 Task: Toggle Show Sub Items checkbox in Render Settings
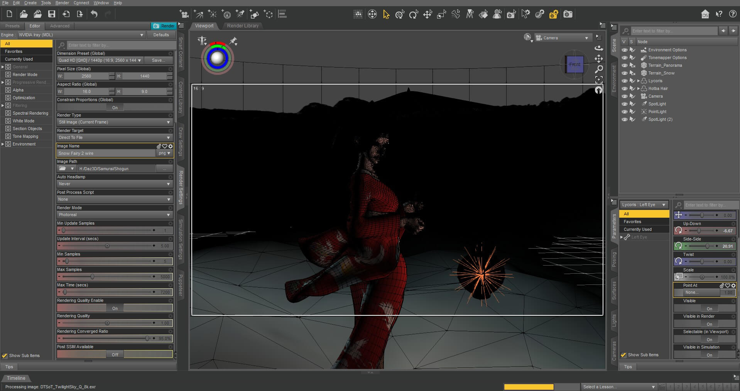[x=5, y=355]
